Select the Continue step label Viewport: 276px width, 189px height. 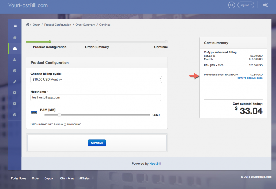tap(161, 47)
